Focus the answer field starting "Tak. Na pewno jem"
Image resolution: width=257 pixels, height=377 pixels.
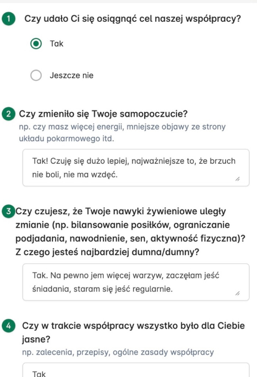(132, 282)
